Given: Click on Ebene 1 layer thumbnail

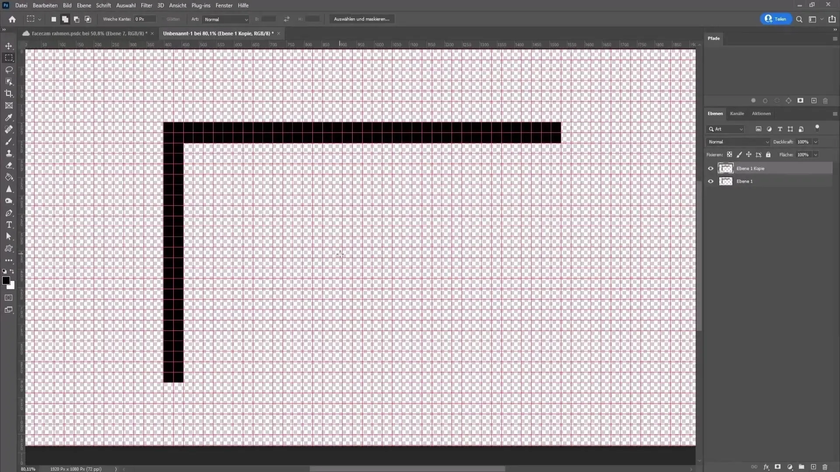Looking at the screenshot, I should 726,181.
